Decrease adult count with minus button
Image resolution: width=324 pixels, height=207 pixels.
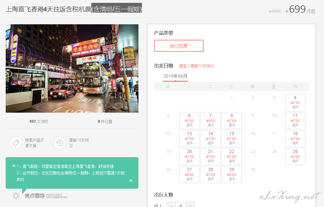(171, 205)
